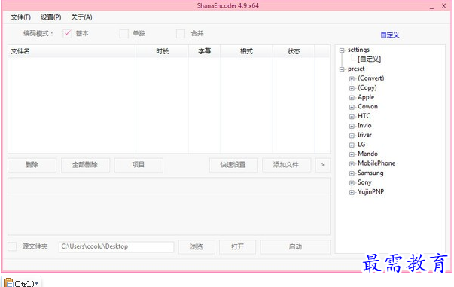The height and width of the screenshot is (287, 454).
Task: Select the (Copy) tree label
Action: [367, 87]
